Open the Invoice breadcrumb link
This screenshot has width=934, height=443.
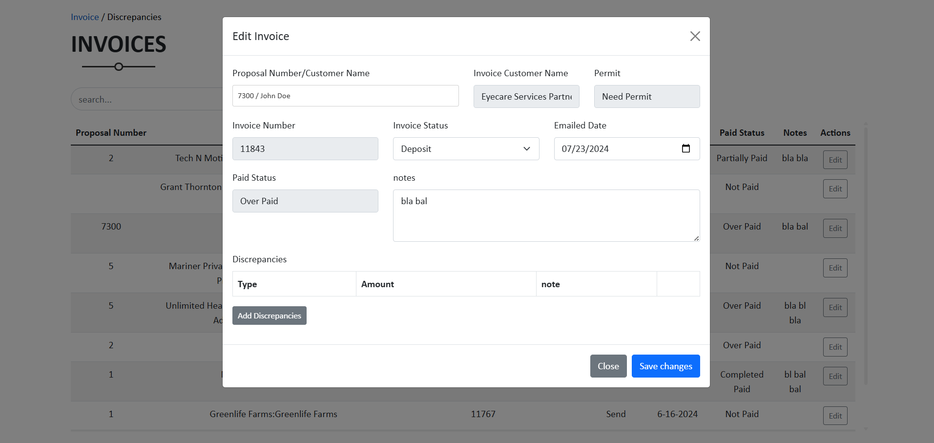click(x=84, y=17)
